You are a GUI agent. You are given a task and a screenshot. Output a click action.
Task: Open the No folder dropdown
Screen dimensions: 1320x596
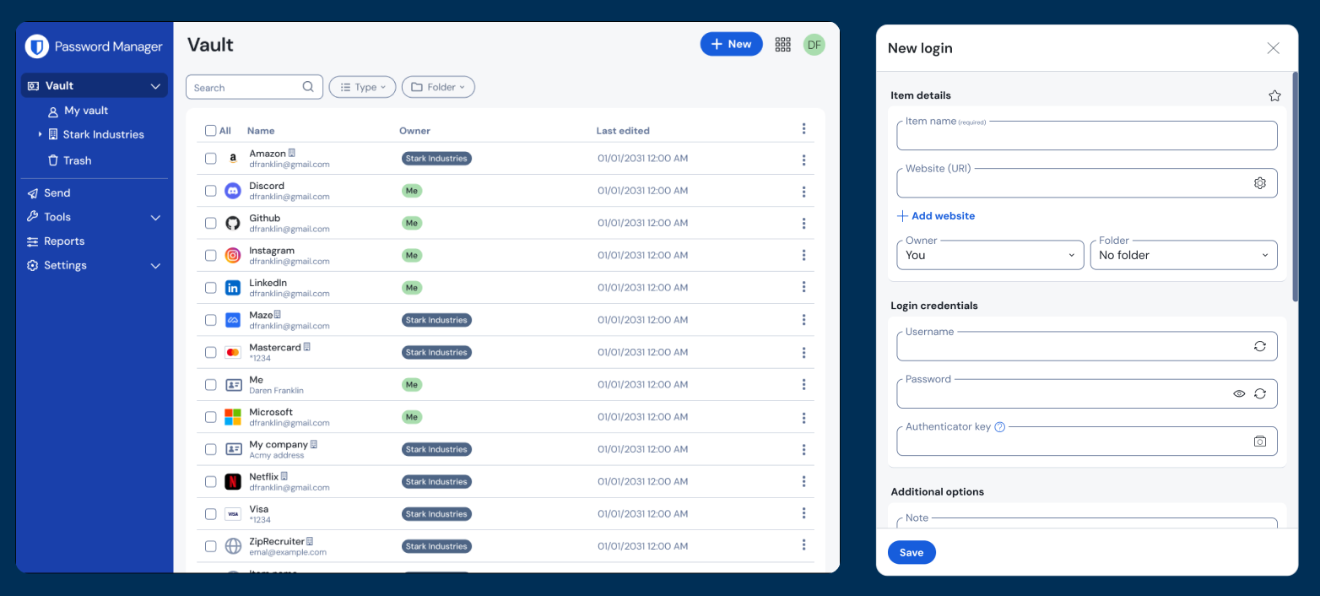[1183, 255]
